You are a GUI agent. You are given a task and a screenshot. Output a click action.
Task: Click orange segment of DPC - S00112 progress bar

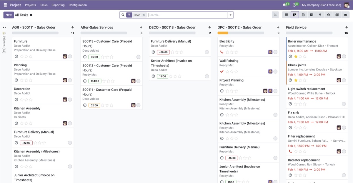pos(223,33)
